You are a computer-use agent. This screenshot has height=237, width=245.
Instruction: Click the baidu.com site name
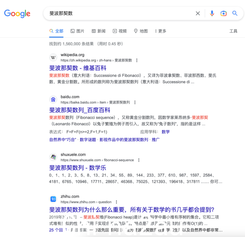pos(70,97)
